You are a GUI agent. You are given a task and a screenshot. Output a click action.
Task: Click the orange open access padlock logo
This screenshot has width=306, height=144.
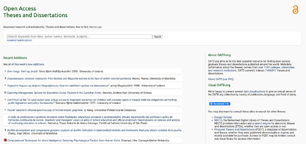click(x=295, y=9)
